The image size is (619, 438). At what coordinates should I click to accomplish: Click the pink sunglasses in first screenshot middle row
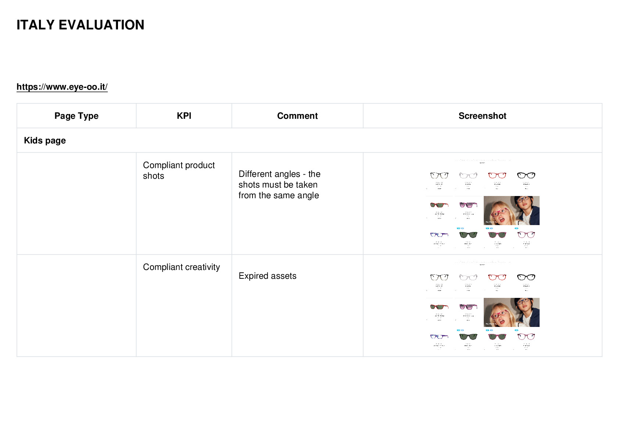click(468, 205)
